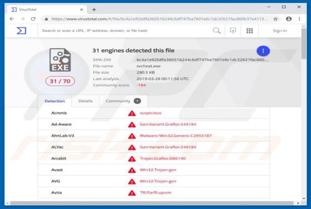Click Ad-Aware's Gen:Variant.Graftor.549184 result
This screenshot has height=209, width=311.
(168, 125)
